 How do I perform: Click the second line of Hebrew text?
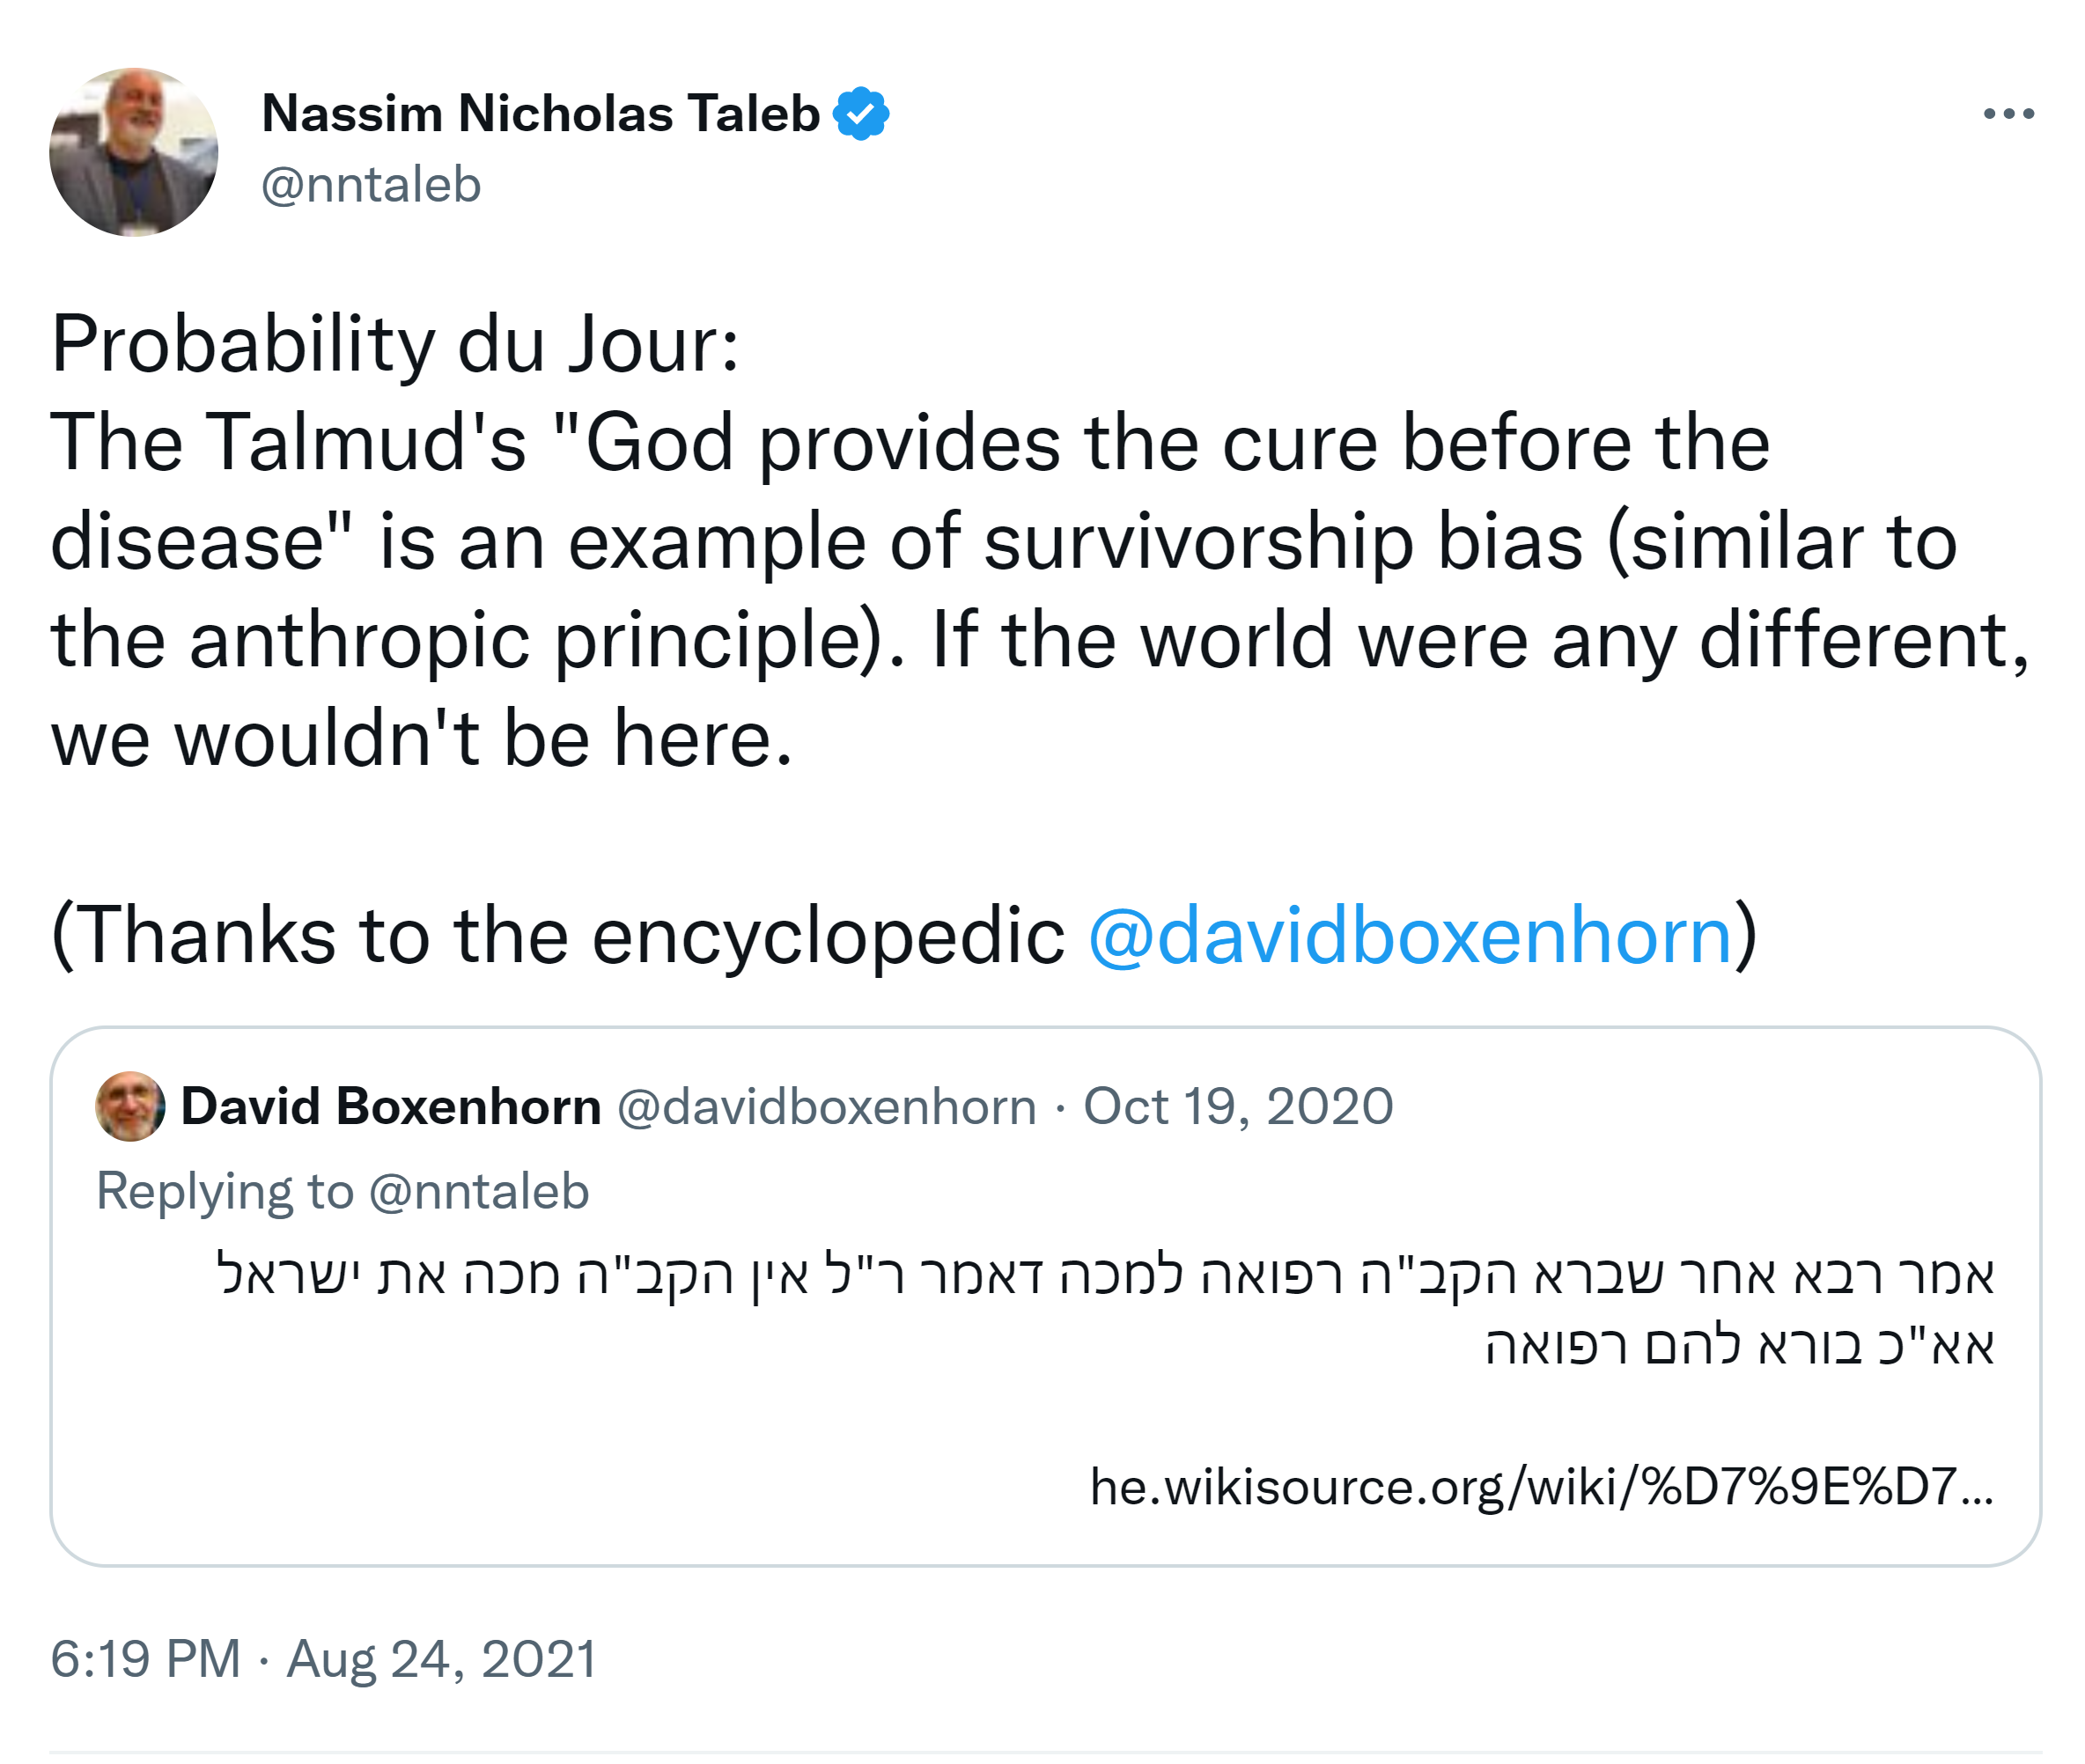1739,1346
